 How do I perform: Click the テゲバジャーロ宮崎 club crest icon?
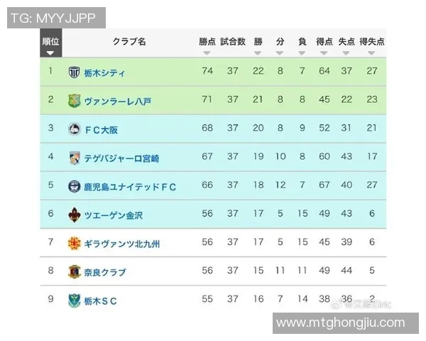tap(74, 158)
